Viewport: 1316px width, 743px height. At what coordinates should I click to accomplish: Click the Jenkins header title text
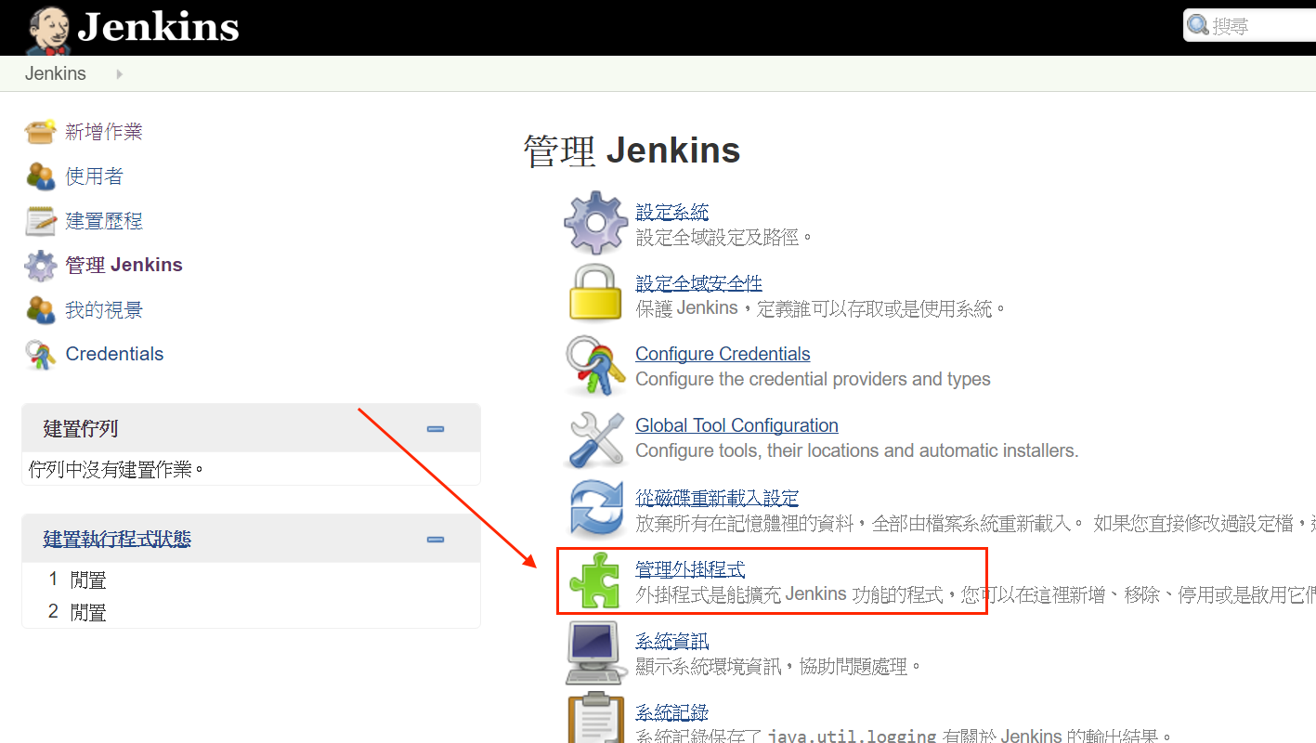coord(158,27)
